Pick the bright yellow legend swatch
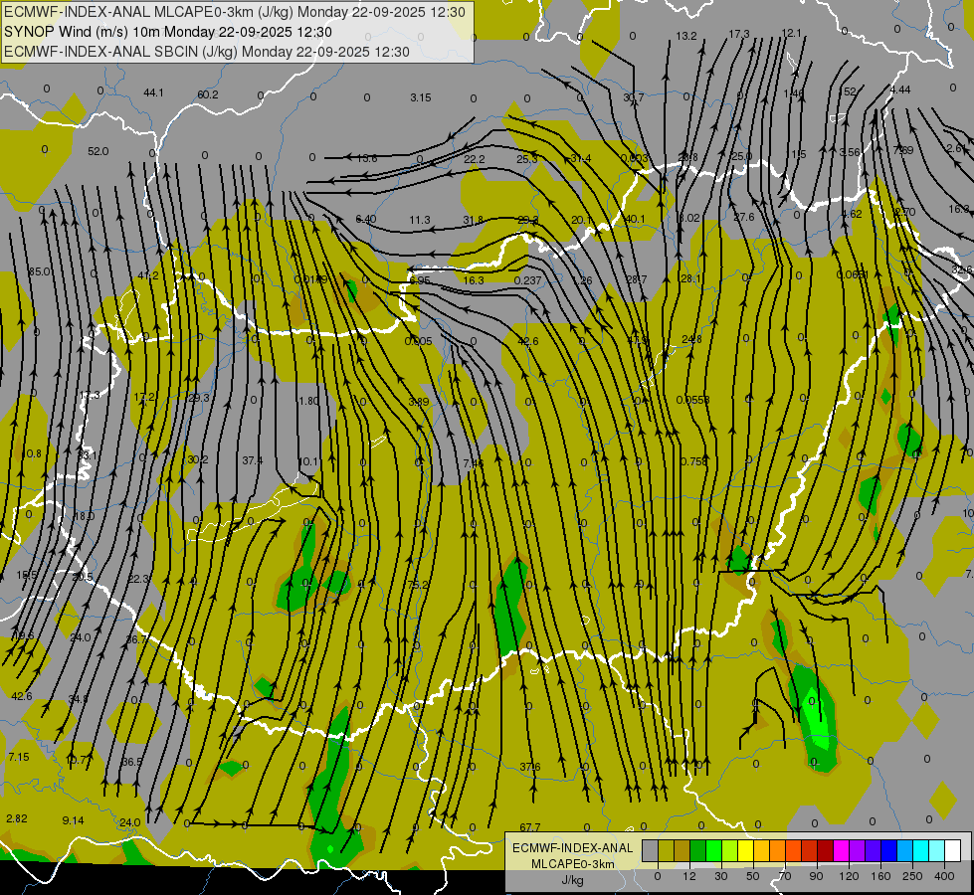974x895 pixels. [746, 850]
